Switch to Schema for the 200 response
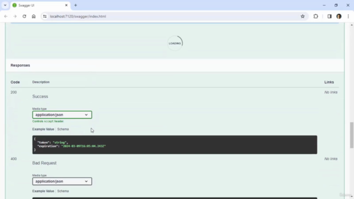 [63, 129]
